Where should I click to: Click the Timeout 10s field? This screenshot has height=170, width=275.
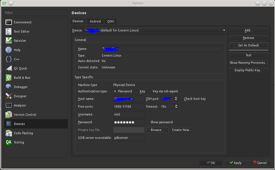coord(167,107)
